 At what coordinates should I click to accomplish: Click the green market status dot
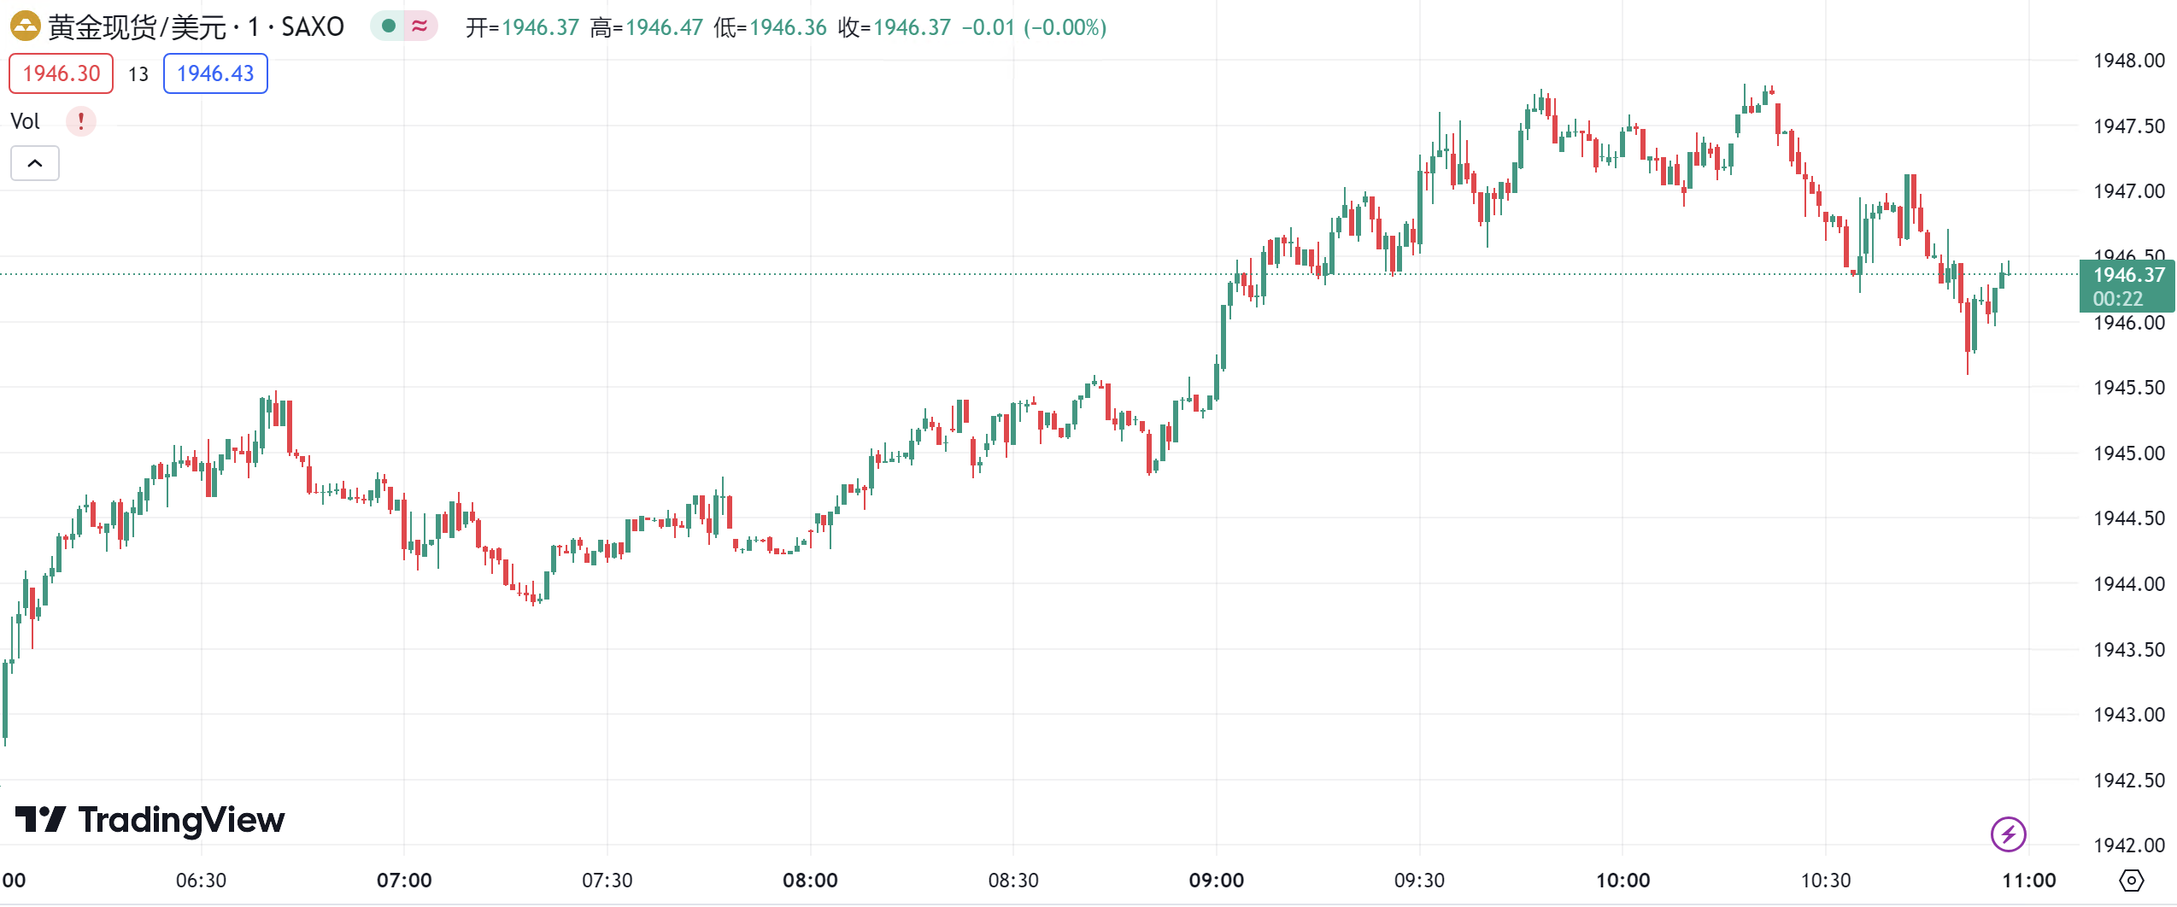click(389, 26)
